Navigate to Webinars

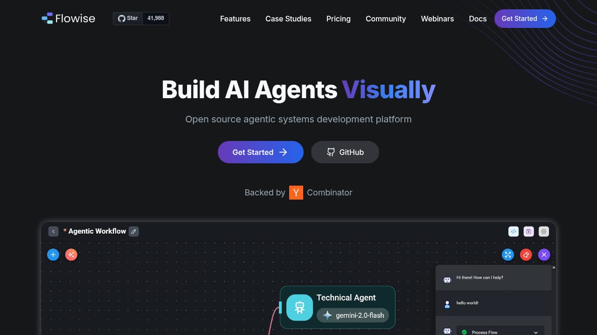click(x=437, y=19)
